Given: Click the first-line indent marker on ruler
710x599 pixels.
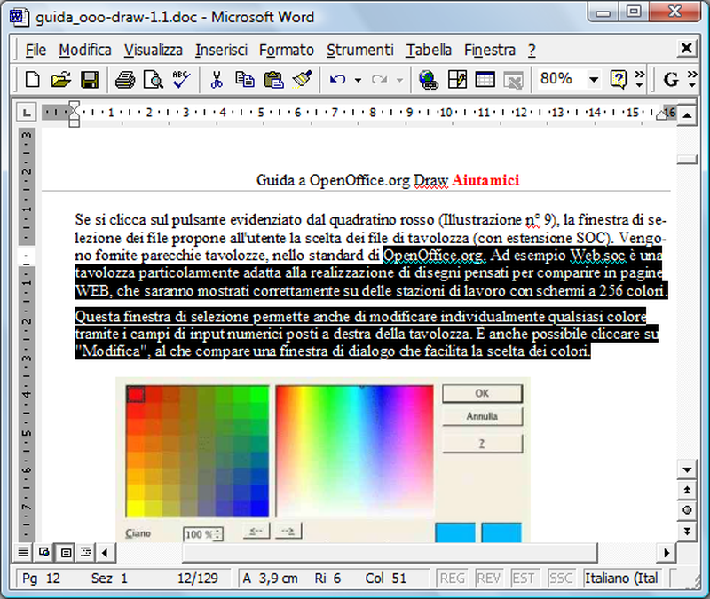Looking at the screenshot, I should pos(75,106).
